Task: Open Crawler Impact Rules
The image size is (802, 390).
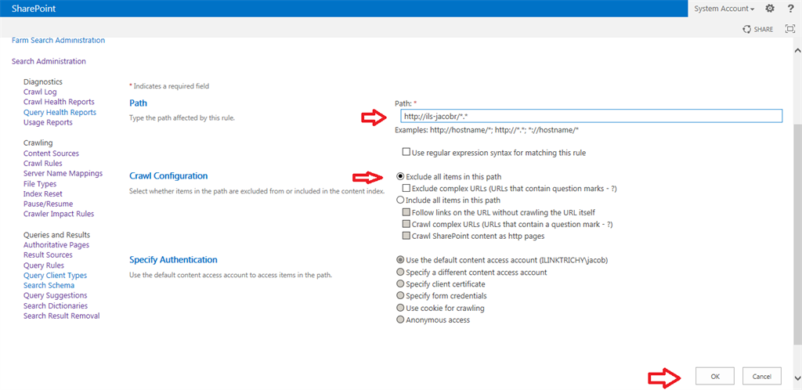Action: pyautogui.click(x=59, y=214)
